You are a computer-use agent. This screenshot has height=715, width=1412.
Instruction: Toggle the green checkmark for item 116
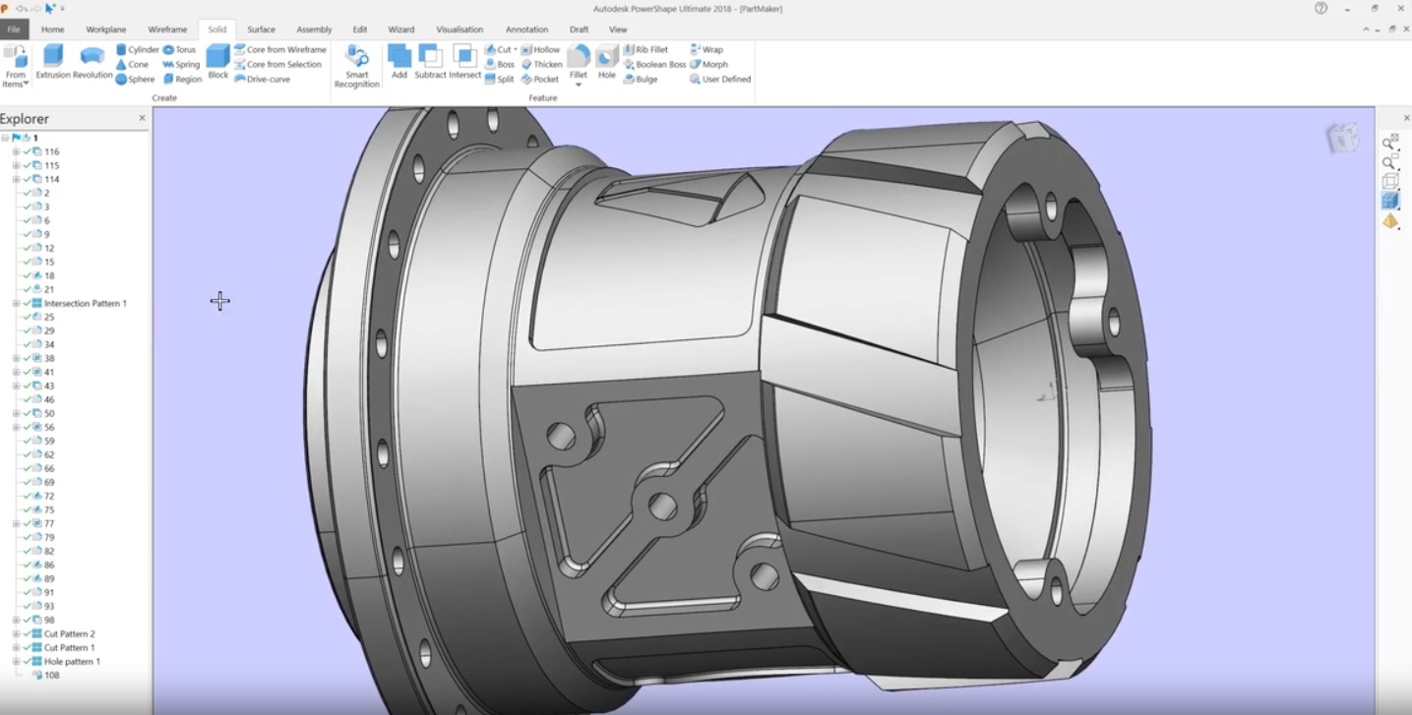(x=28, y=152)
